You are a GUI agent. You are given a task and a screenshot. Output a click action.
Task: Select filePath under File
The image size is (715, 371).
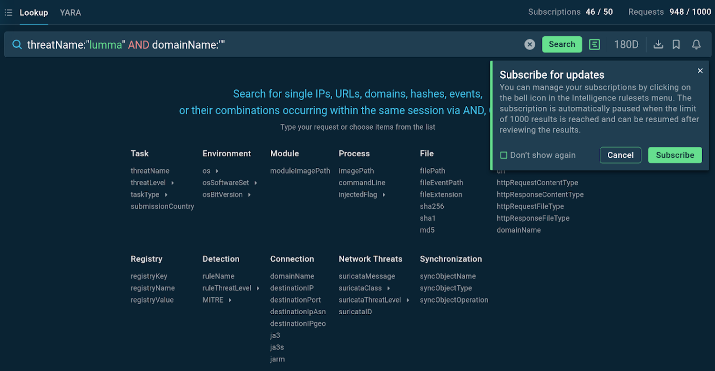click(x=432, y=171)
